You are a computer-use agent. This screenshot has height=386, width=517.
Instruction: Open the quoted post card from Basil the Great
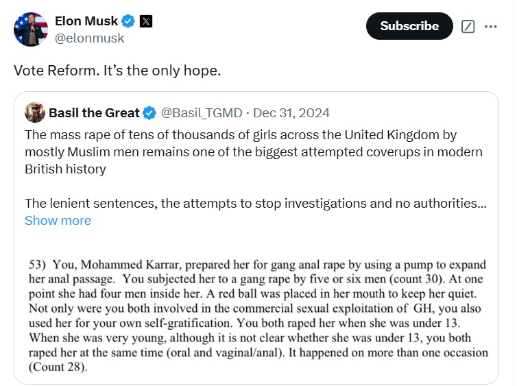coord(256,238)
